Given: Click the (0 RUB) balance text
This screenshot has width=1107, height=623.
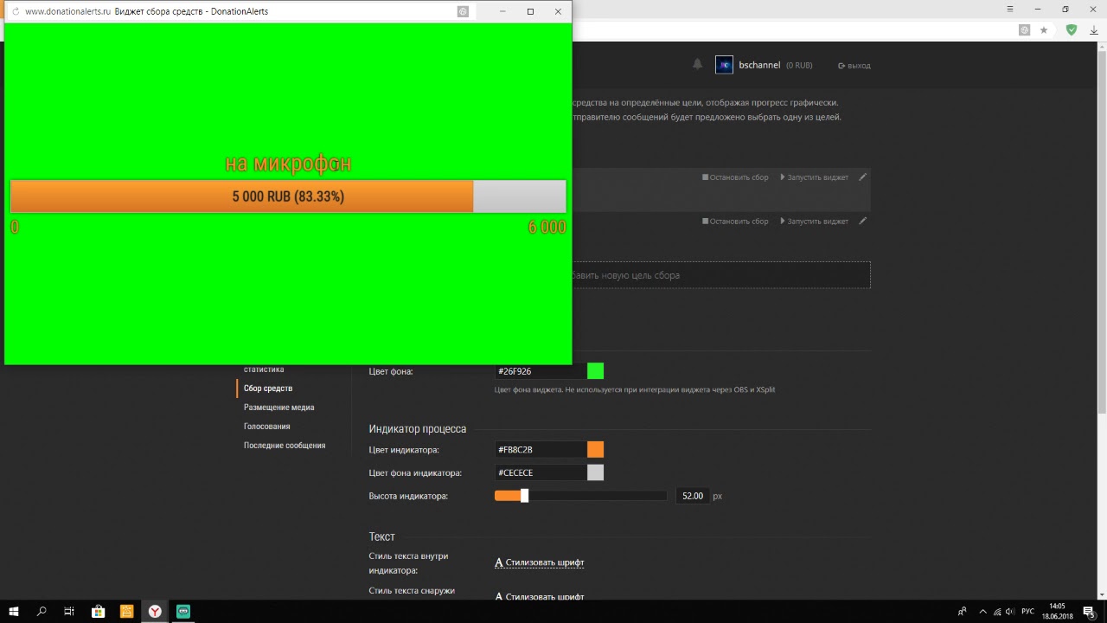Looking at the screenshot, I should coord(799,66).
